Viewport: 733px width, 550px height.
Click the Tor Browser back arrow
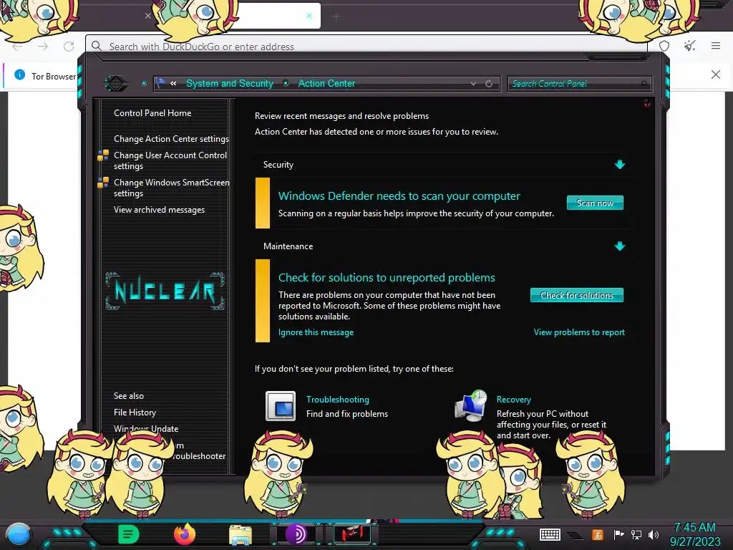point(17,47)
